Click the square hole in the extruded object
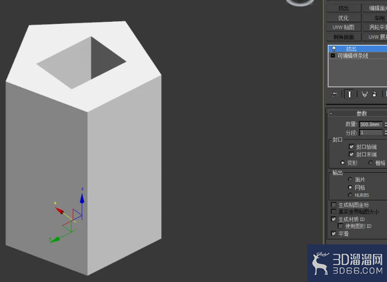Viewport: 387px width, 282px height. click(x=81, y=63)
